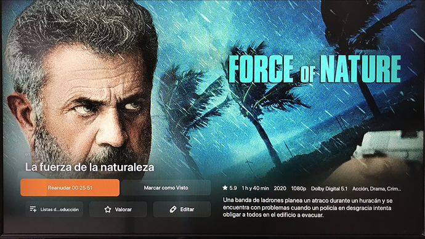Select the 1080p resolution badge

click(x=298, y=188)
